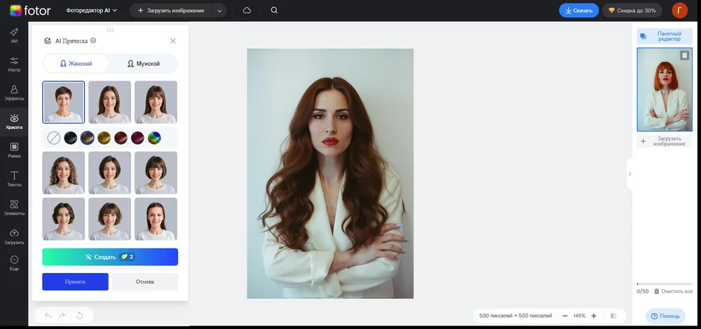This screenshot has width=701, height=329.
Task: Click the search magnifier icon in top bar
Action: (x=274, y=11)
